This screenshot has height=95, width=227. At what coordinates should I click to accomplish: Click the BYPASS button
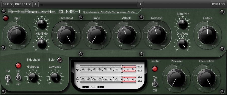(218, 4)
